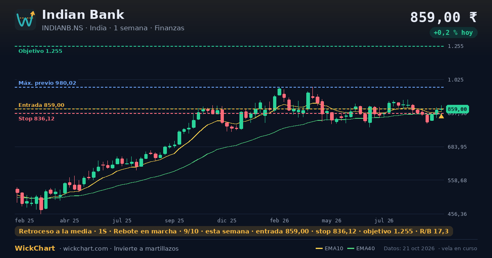Click the 558,68 axis value
This screenshot has width=492, height=258.
pyautogui.click(x=457, y=181)
